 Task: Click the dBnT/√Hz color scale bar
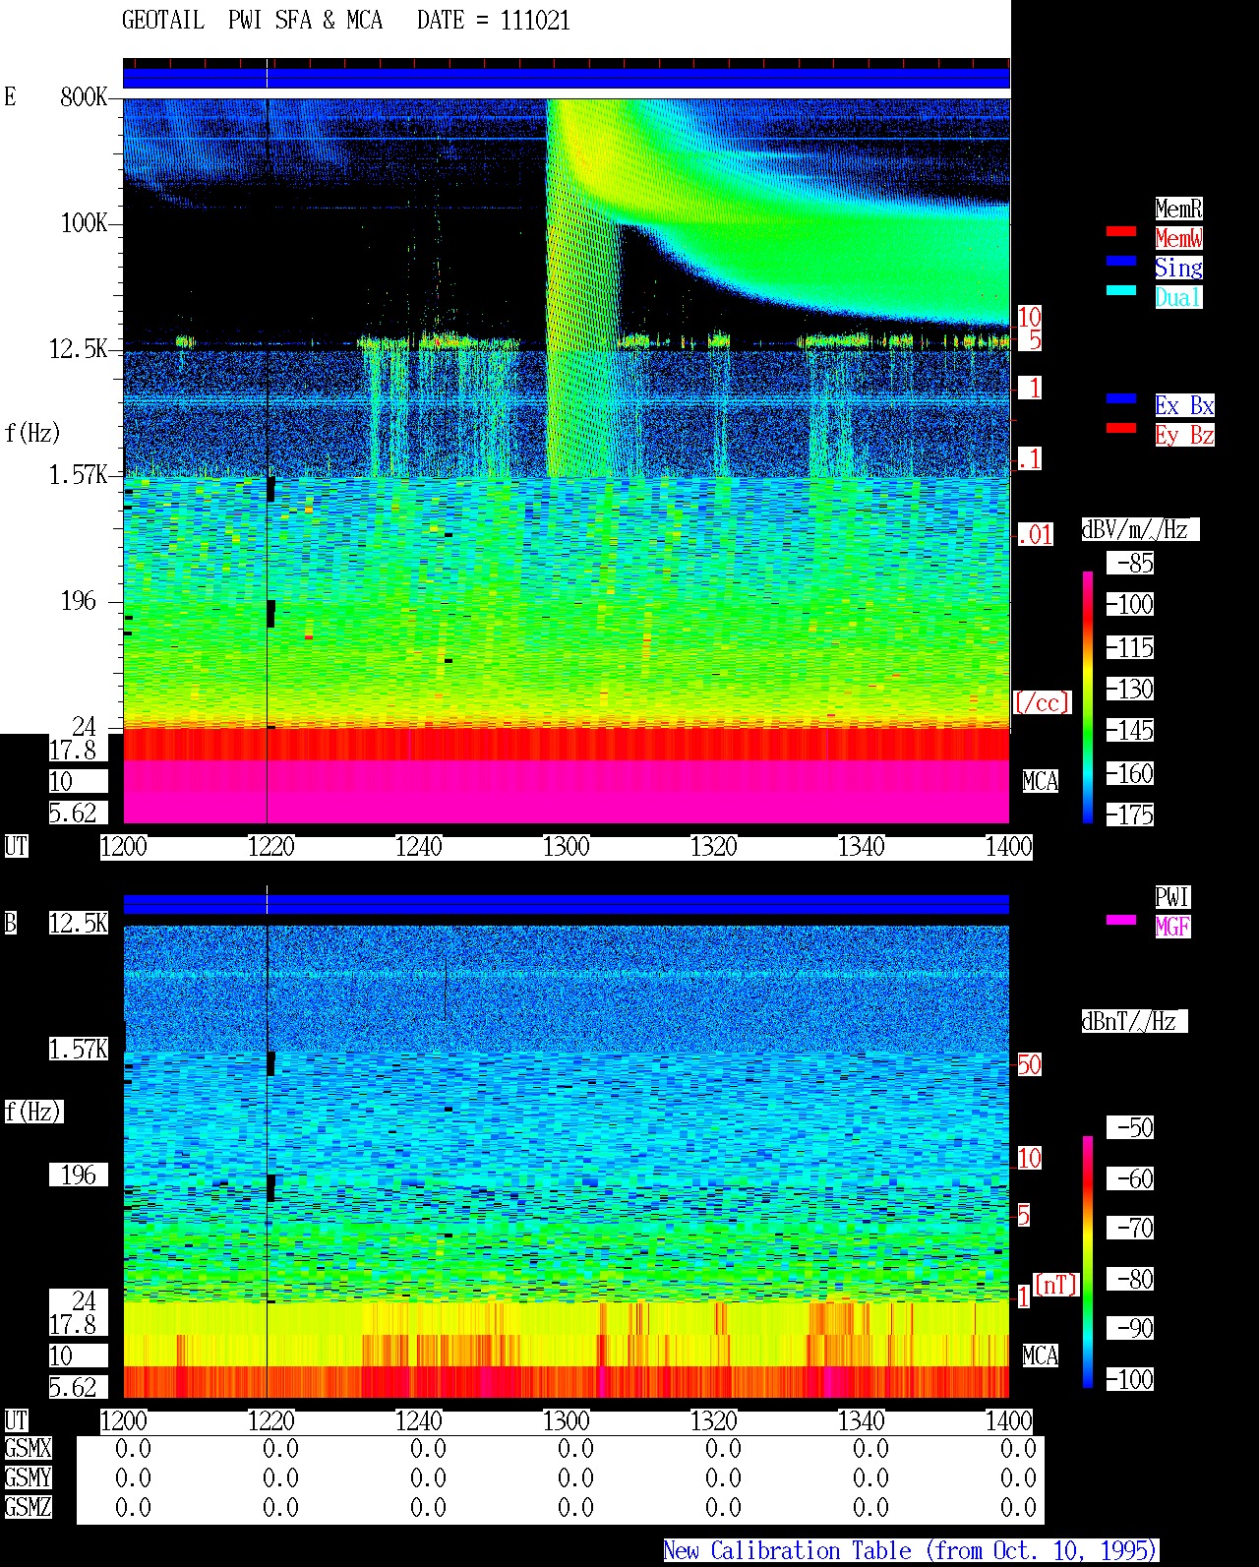pyautogui.click(x=1088, y=1261)
